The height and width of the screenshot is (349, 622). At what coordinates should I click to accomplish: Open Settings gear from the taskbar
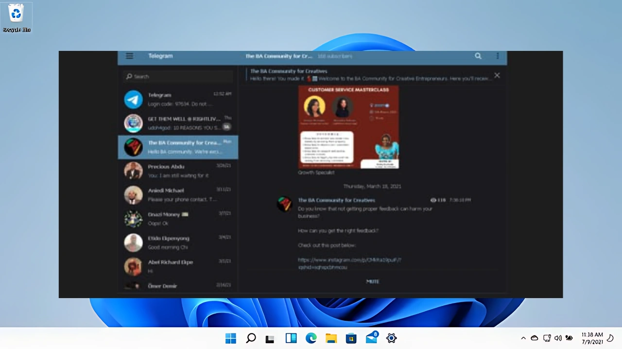pos(391,338)
